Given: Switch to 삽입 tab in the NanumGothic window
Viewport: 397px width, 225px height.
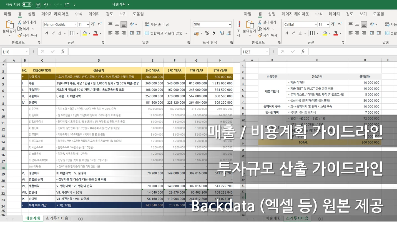Looking at the screenshot, I should point(32,14).
